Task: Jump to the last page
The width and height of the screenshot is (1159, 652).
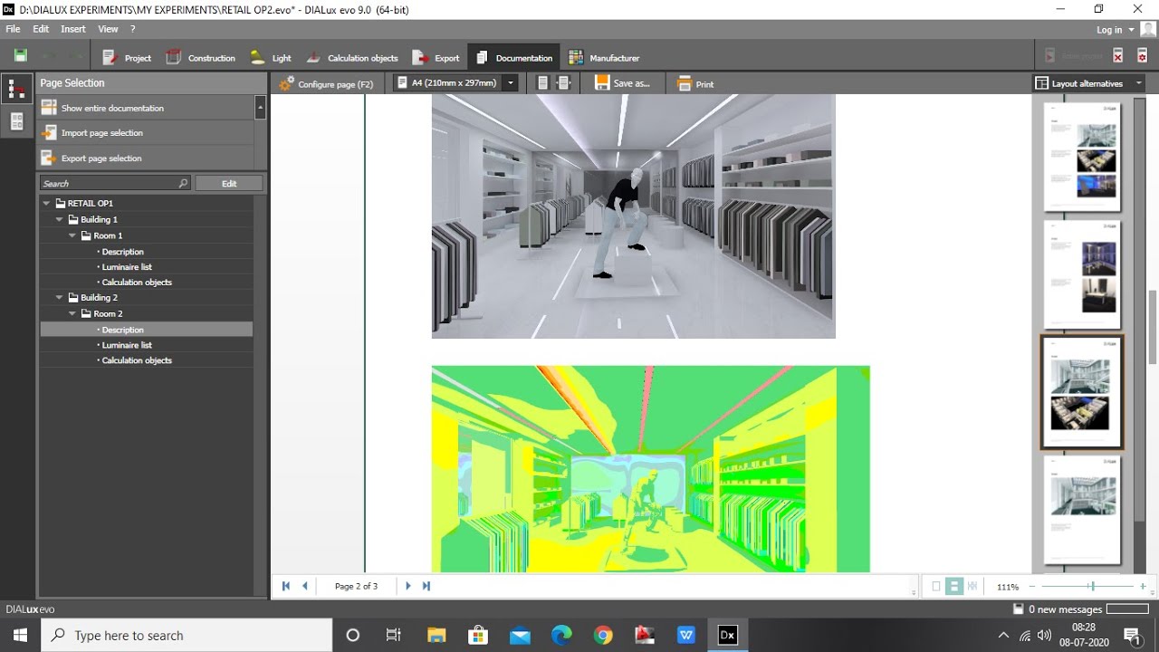Action: pos(426,586)
